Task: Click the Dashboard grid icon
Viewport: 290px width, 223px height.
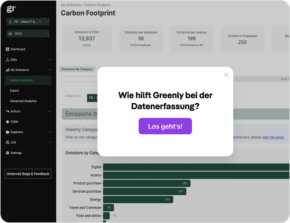Action: [x=8, y=49]
